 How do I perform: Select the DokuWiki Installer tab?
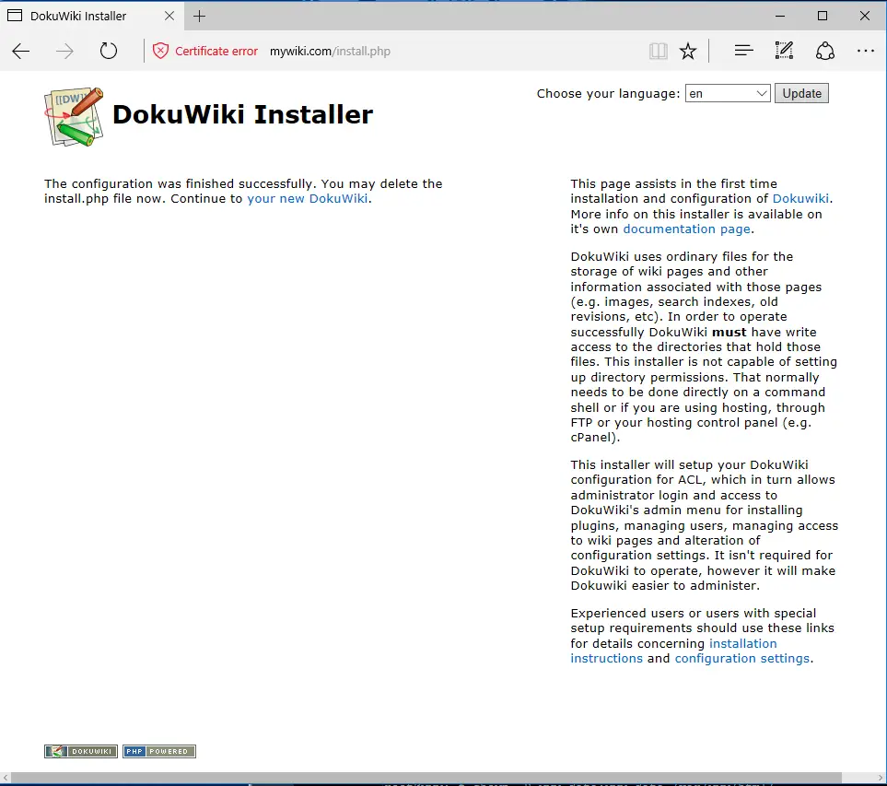[x=90, y=16]
